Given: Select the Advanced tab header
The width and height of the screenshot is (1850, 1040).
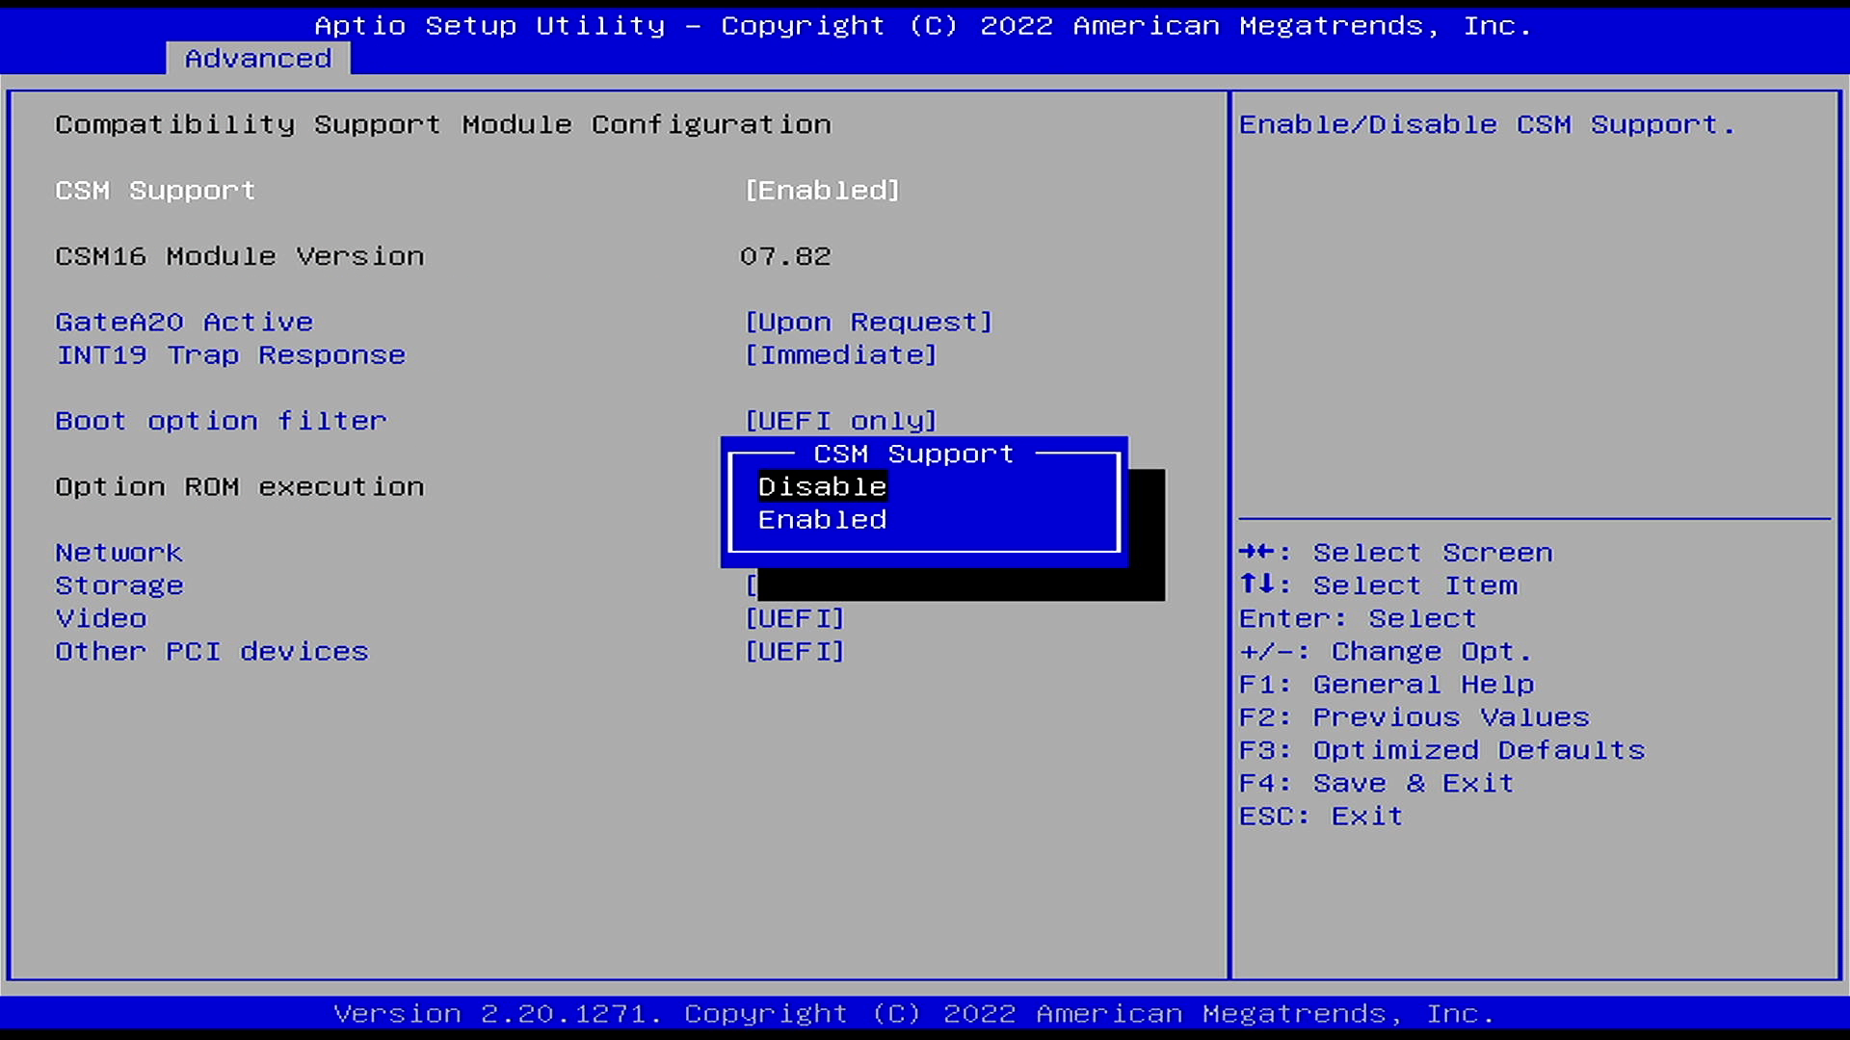Looking at the screenshot, I should click(x=256, y=57).
